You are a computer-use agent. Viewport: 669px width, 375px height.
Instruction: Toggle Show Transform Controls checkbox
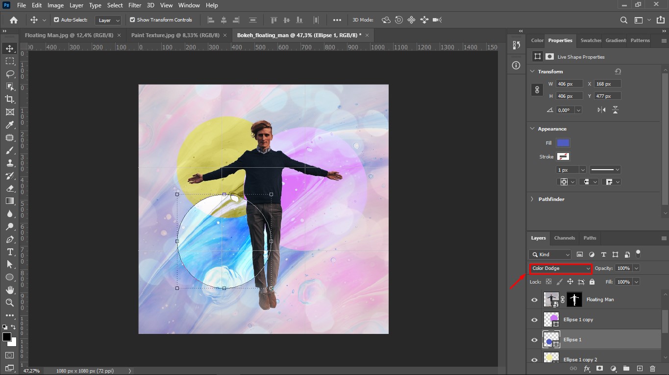click(x=132, y=20)
